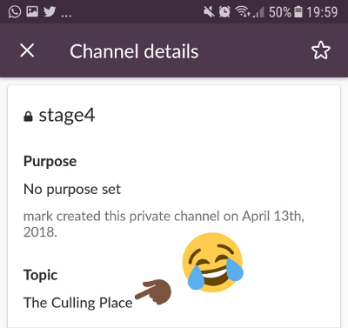348x328 pixels.
Task: Tap the battery status icon
Action: pos(298,12)
